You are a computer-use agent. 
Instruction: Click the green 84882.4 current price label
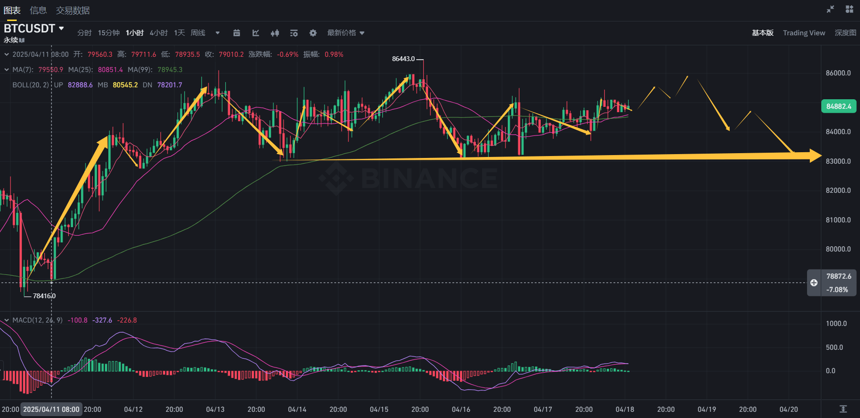(x=839, y=106)
